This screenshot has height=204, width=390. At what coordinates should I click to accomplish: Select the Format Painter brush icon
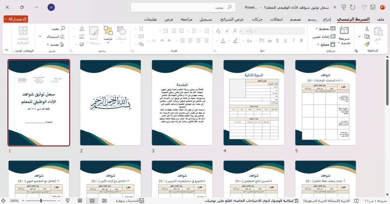pyautogui.click(x=367, y=45)
